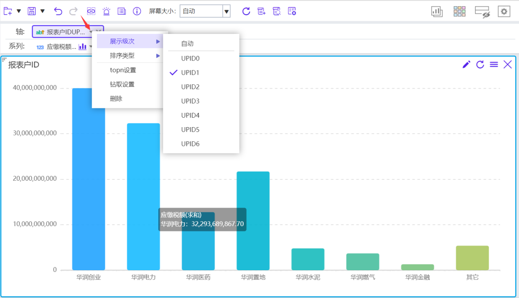Remove the axis field with its X

[x=98, y=31]
